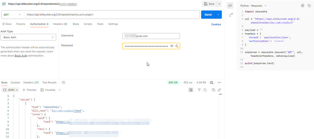
Task: Open response history clock icon
Action: 63,82
